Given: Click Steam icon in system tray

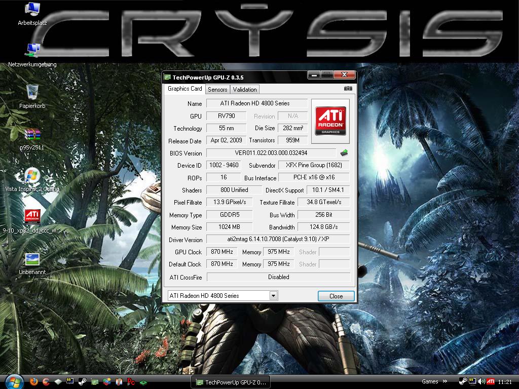Looking at the screenshot, I should click(x=463, y=382).
